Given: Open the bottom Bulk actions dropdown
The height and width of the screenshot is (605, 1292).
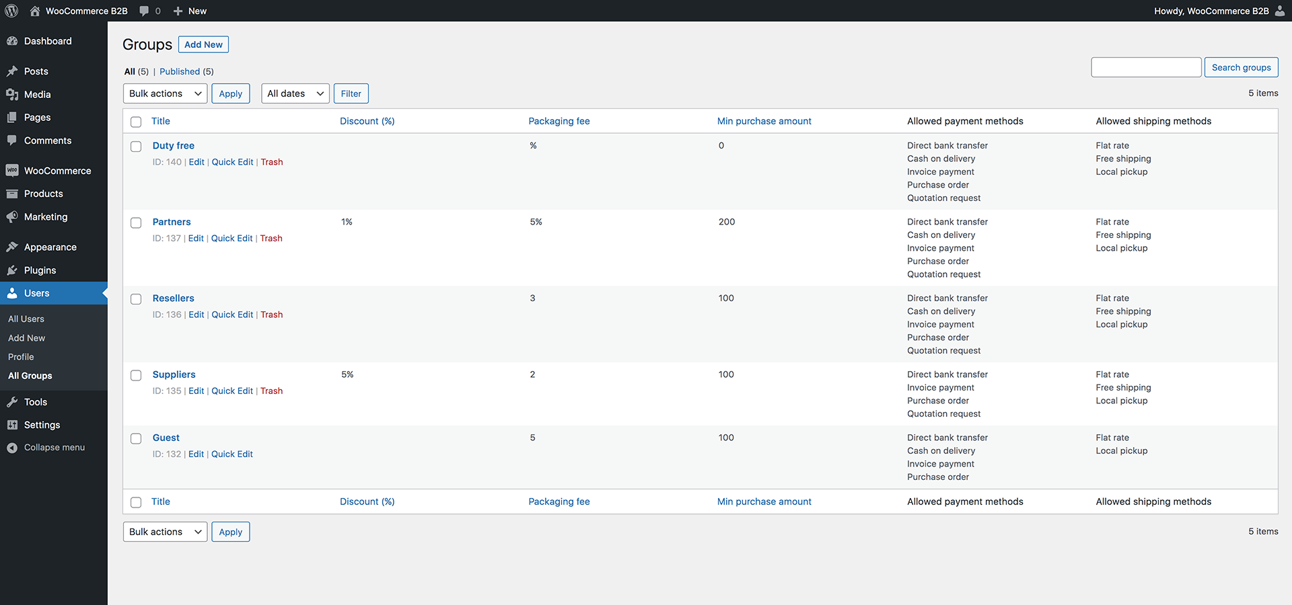Looking at the screenshot, I should [165, 532].
